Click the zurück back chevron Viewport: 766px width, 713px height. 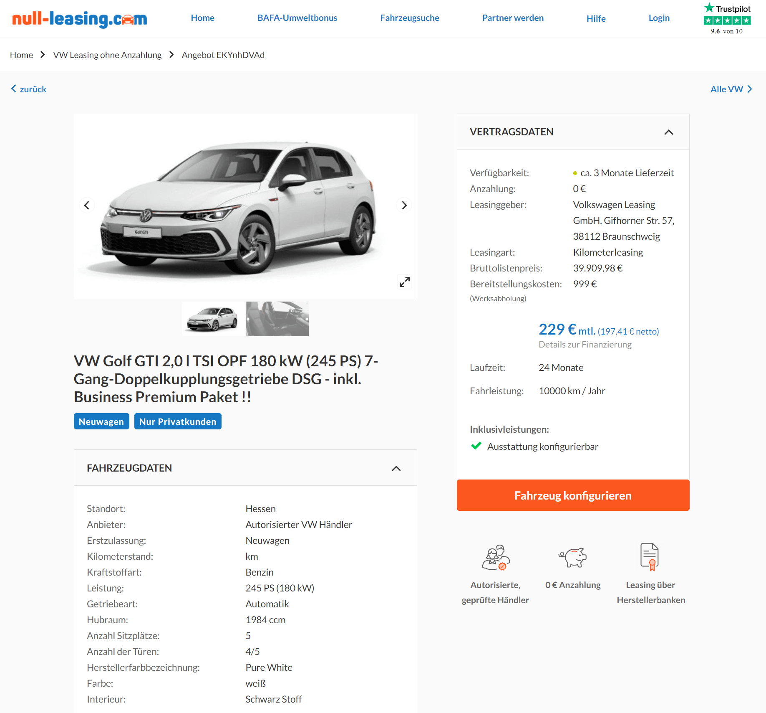pyautogui.click(x=14, y=89)
